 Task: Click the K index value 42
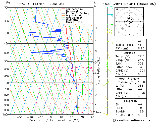[x=140, y=41]
